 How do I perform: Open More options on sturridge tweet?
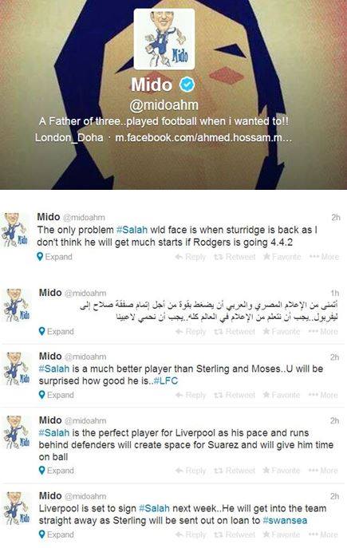(324, 257)
